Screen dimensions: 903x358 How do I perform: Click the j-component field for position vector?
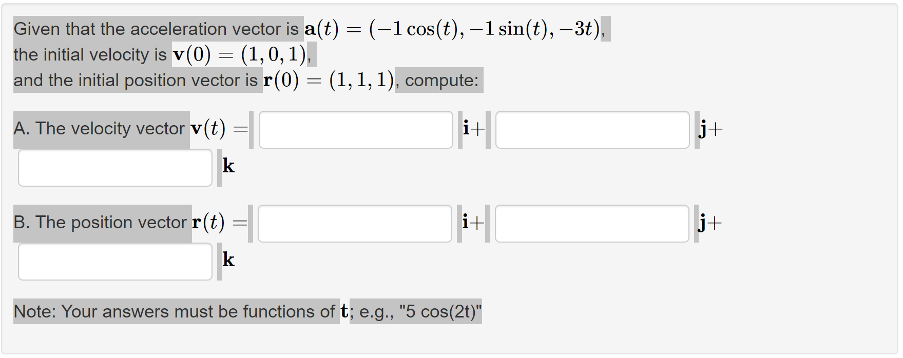[x=591, y=224]
